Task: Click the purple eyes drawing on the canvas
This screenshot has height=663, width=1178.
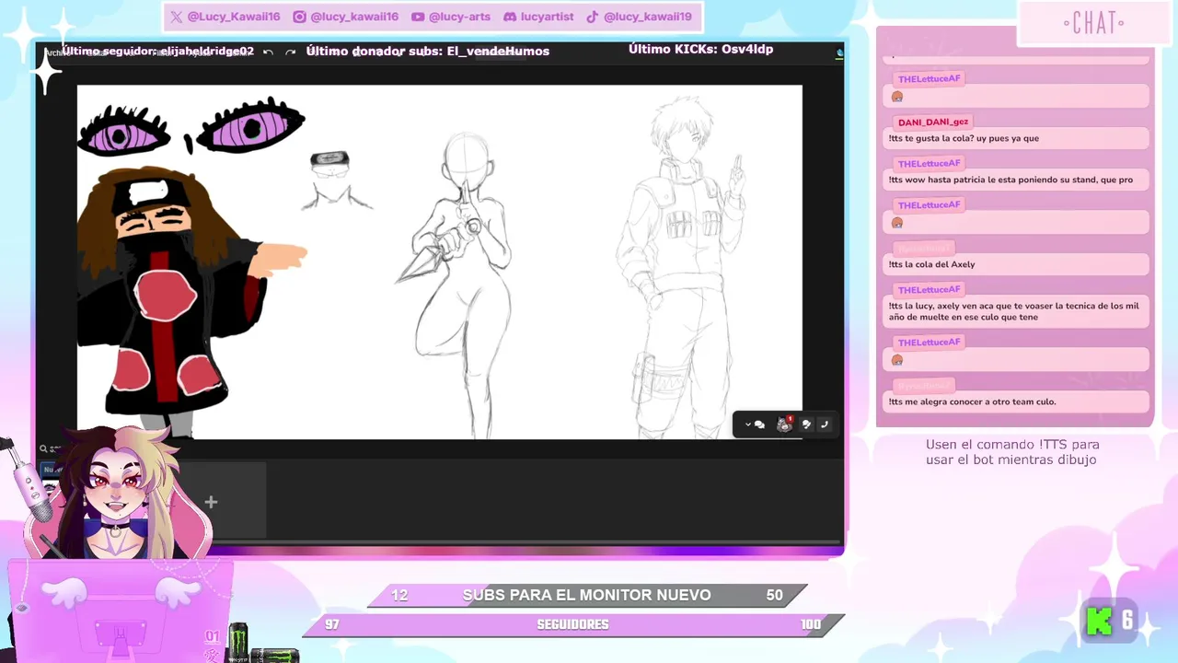Action: (191, 129)
